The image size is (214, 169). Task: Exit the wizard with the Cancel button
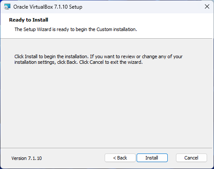pyautogui.click(x=192, y=158)
